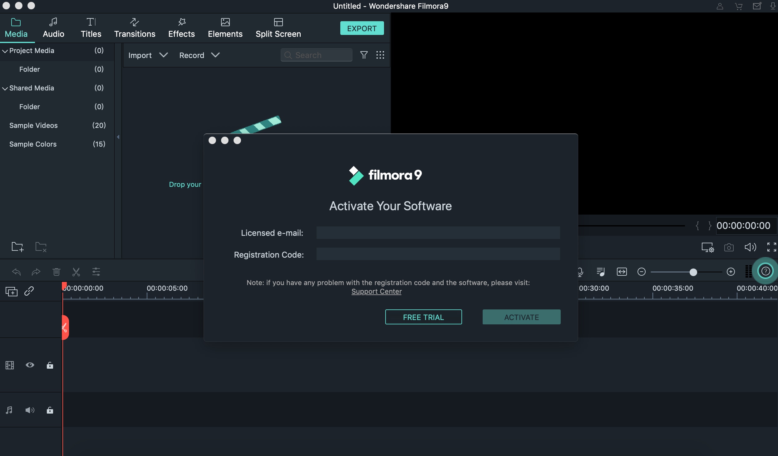This screenshot has height=456, width=778.
Task: Click the Free Trial button
Action: pyautogui.click(x=423, y=317)
